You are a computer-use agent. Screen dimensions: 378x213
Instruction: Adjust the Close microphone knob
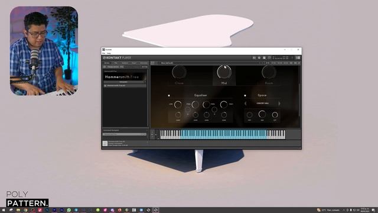click(x=179, y=72)
